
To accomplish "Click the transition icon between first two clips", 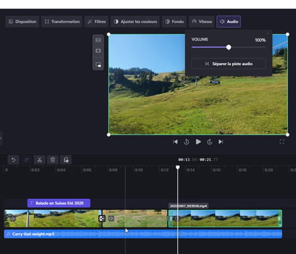I will point(102,219).
